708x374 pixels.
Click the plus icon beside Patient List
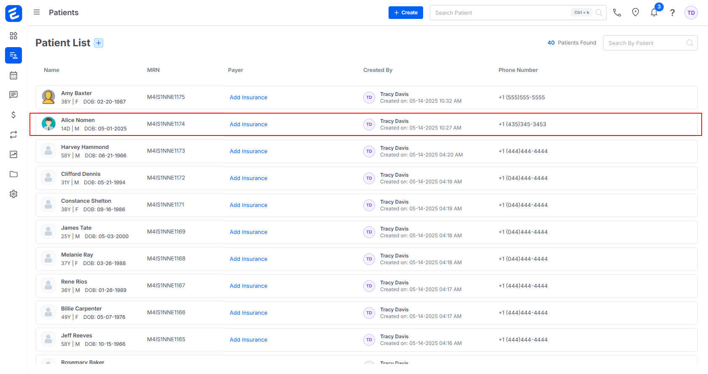[99, 43]
